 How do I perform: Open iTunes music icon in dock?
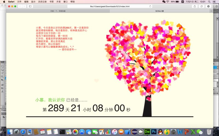[114, 132]
